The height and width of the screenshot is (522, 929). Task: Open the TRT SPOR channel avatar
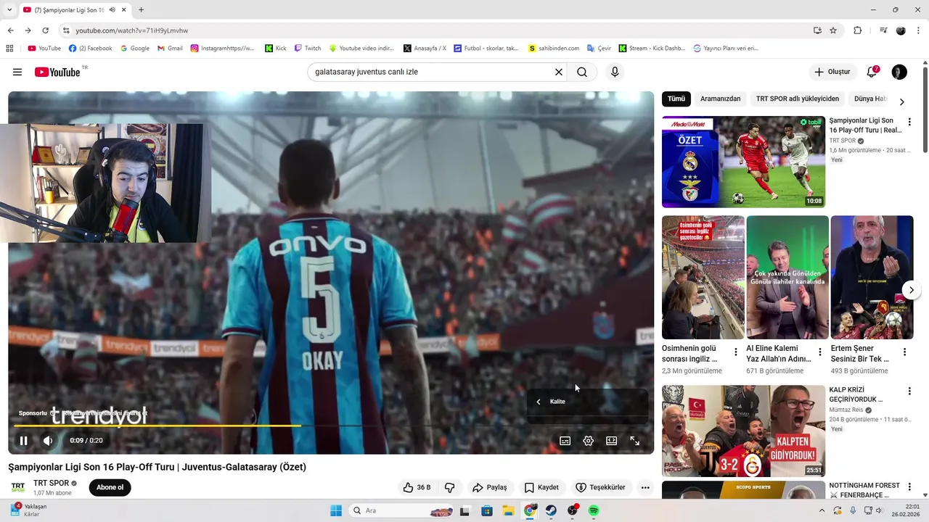coord(18,487)
